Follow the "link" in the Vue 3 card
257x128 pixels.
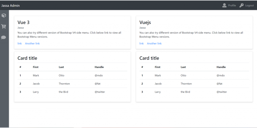[19, 43]
